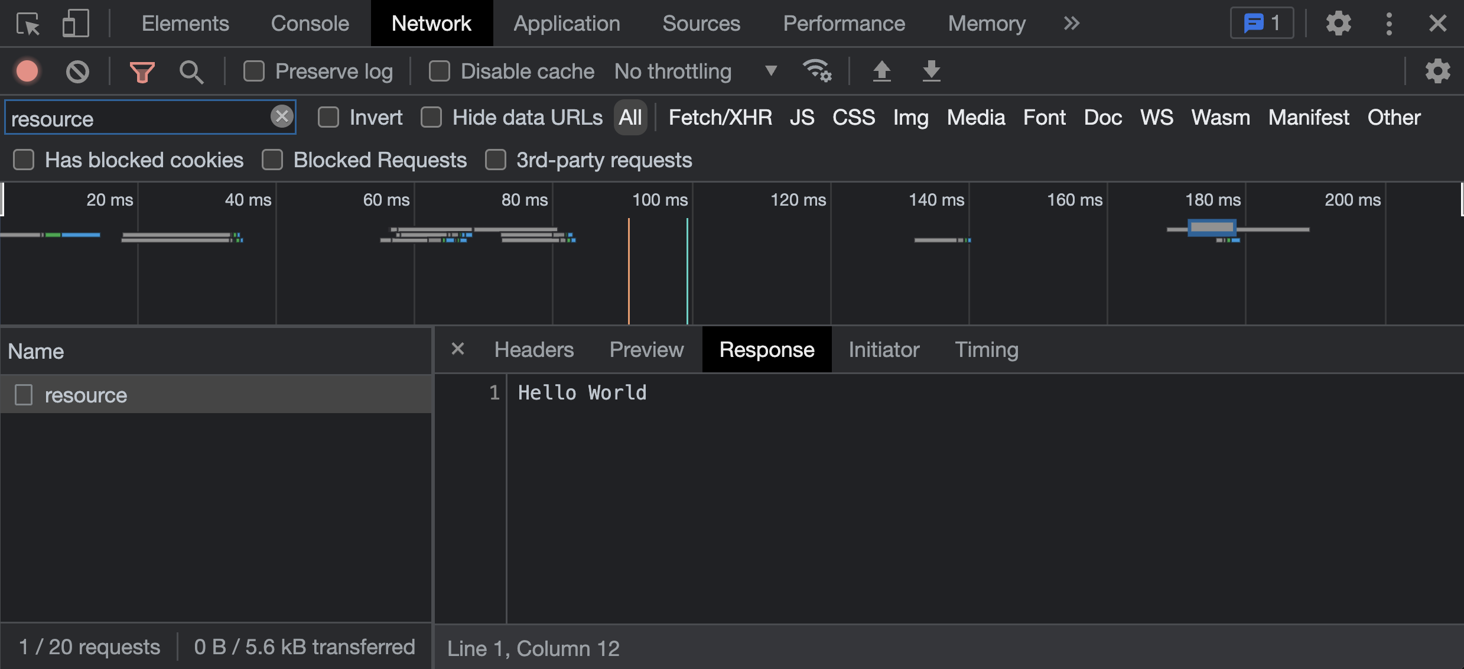The height and width of the screenshot is (669, 1464).
Task: Click the JS resource type filter button
Action: (800, 118)
